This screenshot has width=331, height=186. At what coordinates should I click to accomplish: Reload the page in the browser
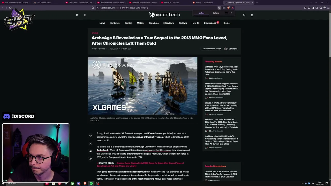click(x=10, y=8)
